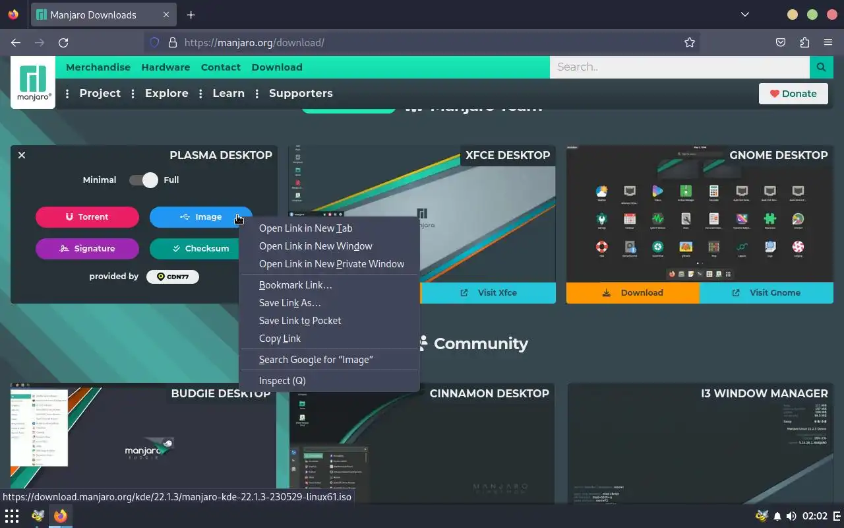Click the i3 Window Manager card
The image size is (844, 528).
700,444
